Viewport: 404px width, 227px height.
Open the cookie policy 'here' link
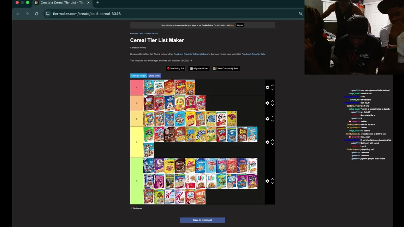click(x=232, y=25)
